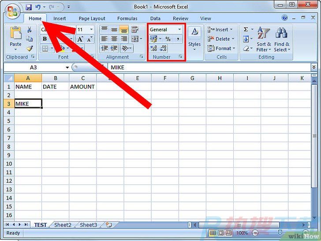Viewport: 321px width, 241px height.
Task: Switch to Page Break Preview
Action: [228, 233]
